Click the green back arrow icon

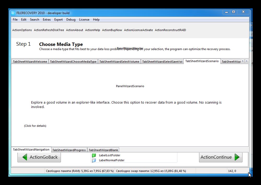25,157
